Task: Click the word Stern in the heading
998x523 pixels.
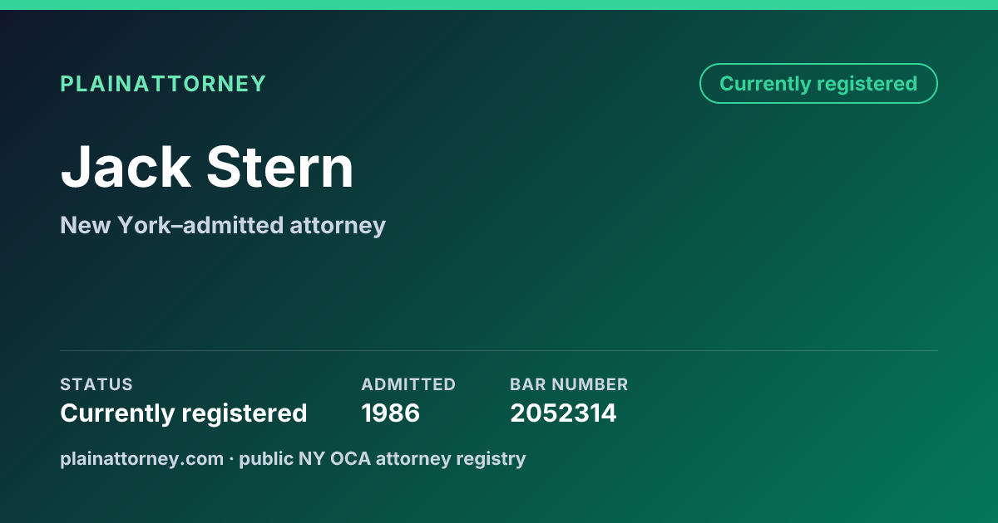Action: coord(281,167)
